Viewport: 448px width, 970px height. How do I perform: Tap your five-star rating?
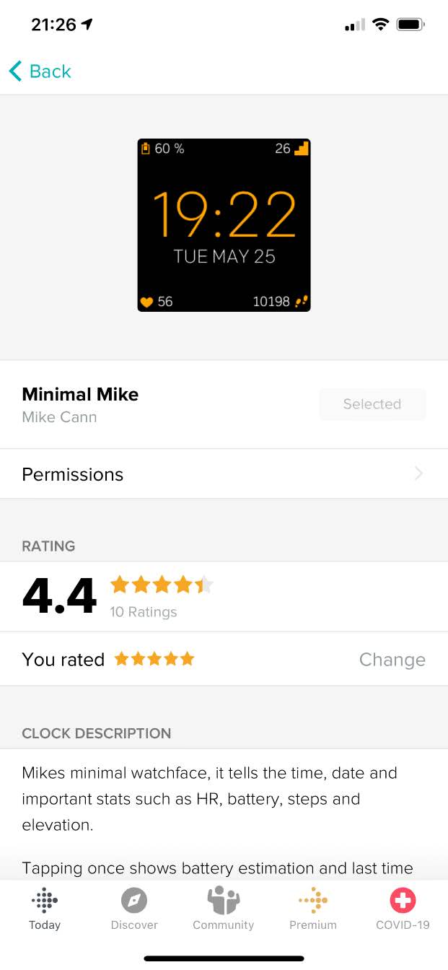coord(154,659)
